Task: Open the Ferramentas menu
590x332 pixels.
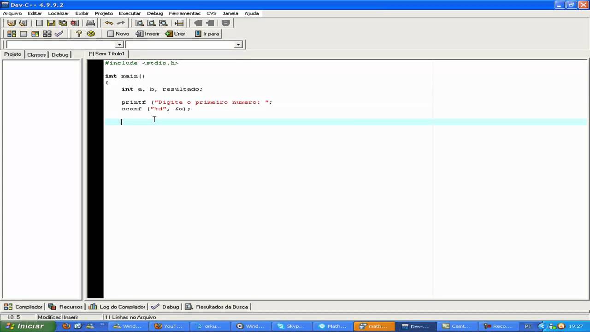Action: click(x=184, y=13)
